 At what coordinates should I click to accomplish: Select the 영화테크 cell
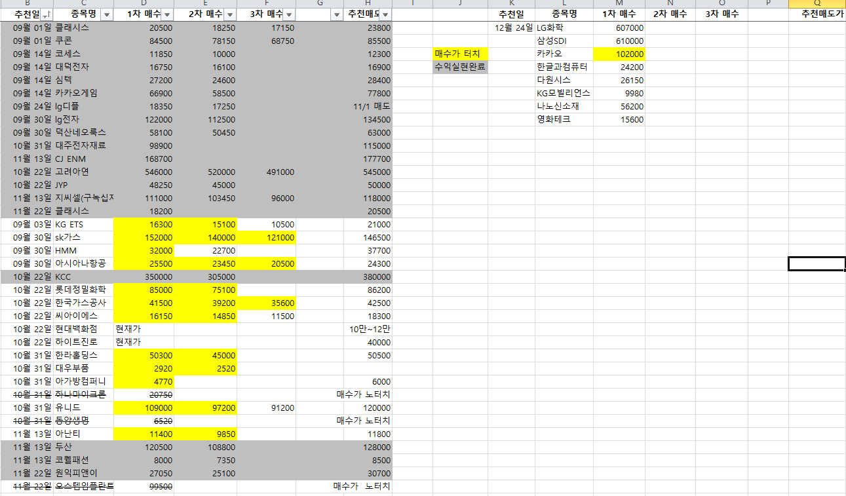(564, 119)
